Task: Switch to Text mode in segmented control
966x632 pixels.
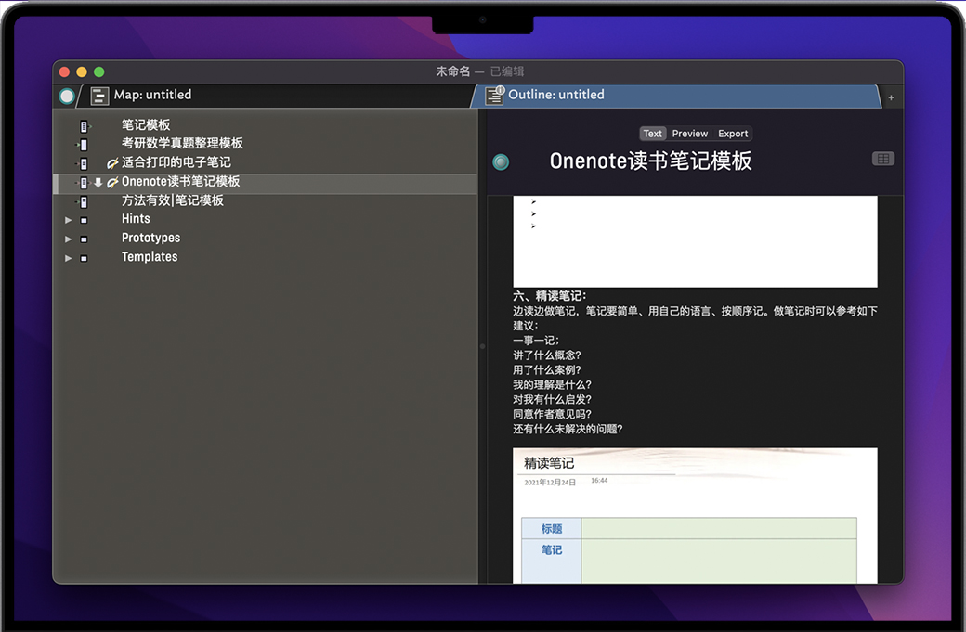Action: (x=653, y=134)
